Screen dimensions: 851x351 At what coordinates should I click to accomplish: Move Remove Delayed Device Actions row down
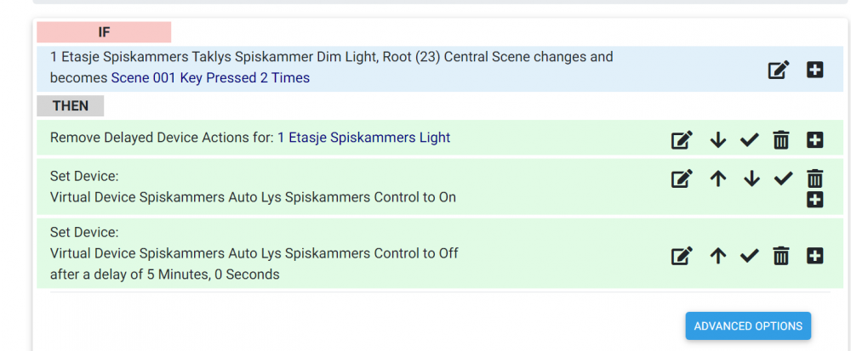click(x=718, y=140)
